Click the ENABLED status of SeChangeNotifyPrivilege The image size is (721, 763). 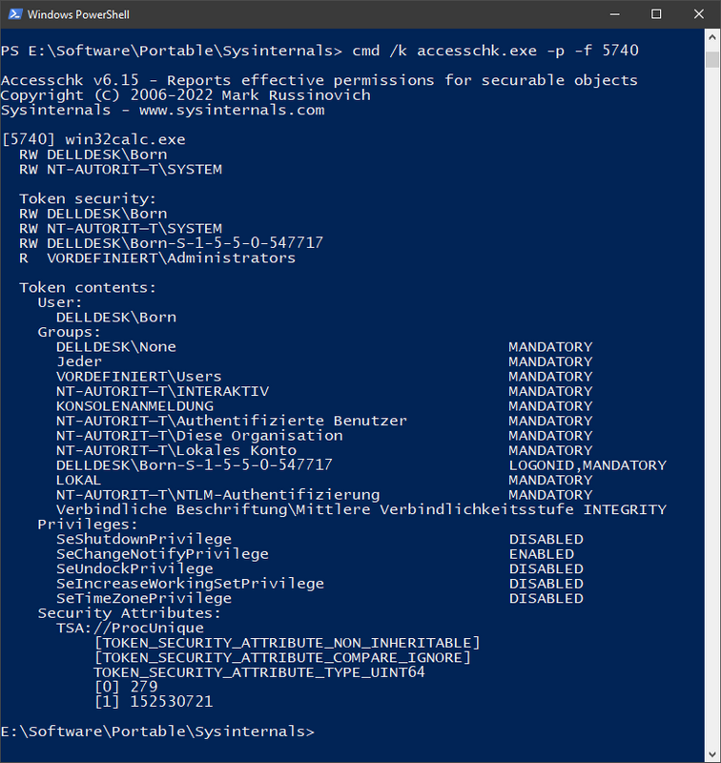coord(541,554)
